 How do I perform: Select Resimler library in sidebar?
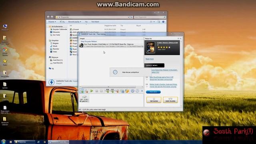pos(54,49)
